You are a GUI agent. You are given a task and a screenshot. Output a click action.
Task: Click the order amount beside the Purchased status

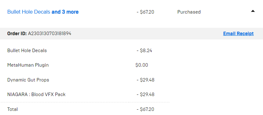146,12
